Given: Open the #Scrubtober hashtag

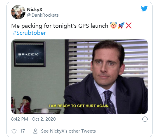Looking at the screenshot, I should coord(29,33).
